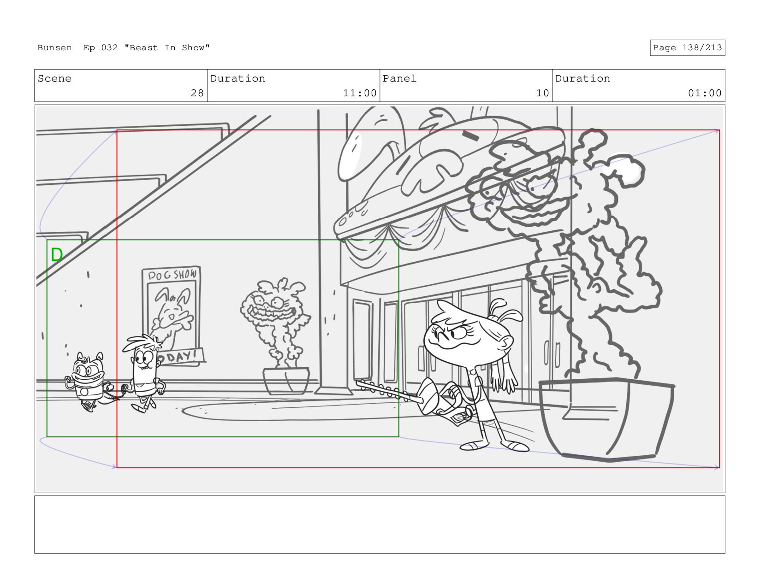Click the panel duration value 01:00

point(705,93)
